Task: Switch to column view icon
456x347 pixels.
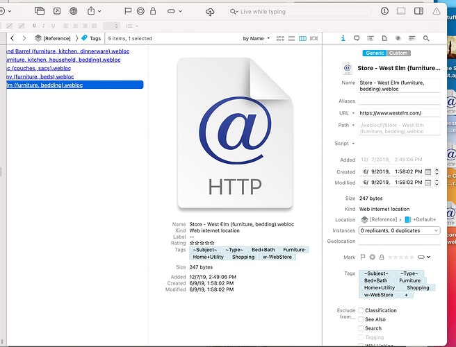Action: point(302,38)
